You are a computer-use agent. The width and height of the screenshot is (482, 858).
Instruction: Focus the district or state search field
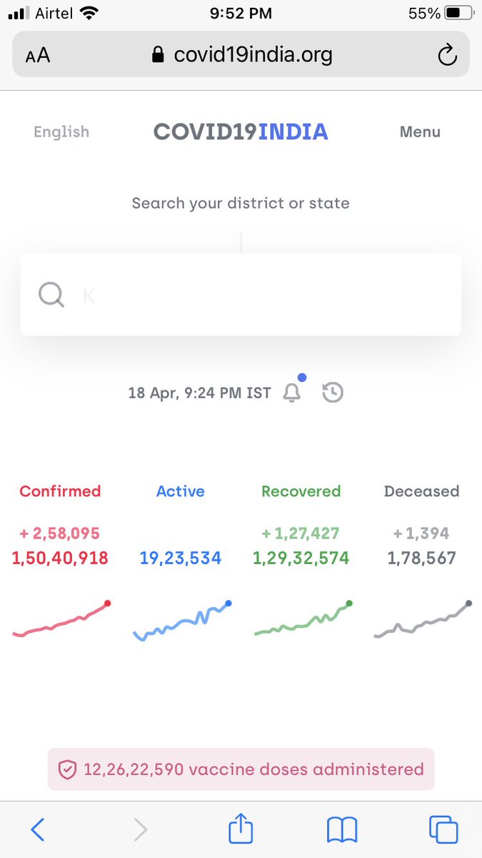tap(241, 295)
